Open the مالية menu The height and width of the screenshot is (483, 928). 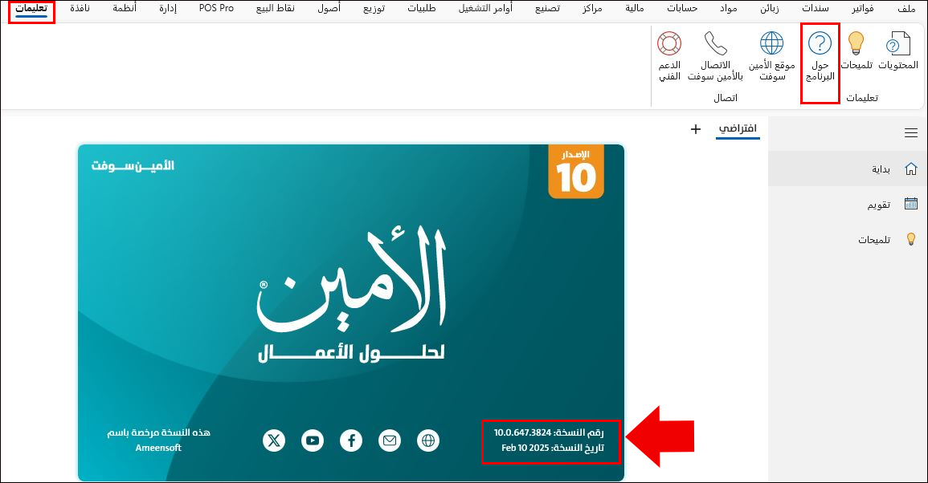tap(635, 8)
